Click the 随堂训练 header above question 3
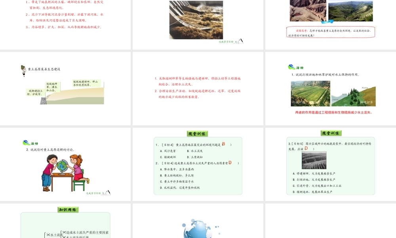Image resolution: width=396 pixels, height=238 pixels. click(x=331, y=133)
